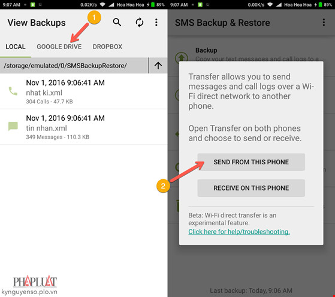Tap the Backup upload arrow icon
Screen dimensions: 335x297
point(182,57)
